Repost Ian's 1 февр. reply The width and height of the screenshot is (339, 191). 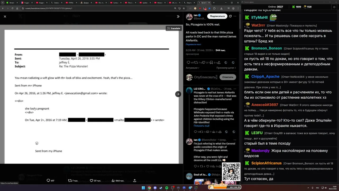[202, 166]
